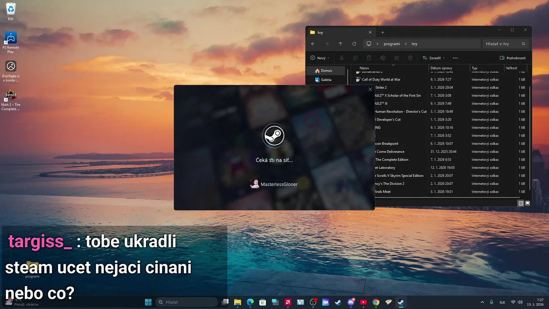Open Google Chrome from the taskbar

click(x=376, y=302)
